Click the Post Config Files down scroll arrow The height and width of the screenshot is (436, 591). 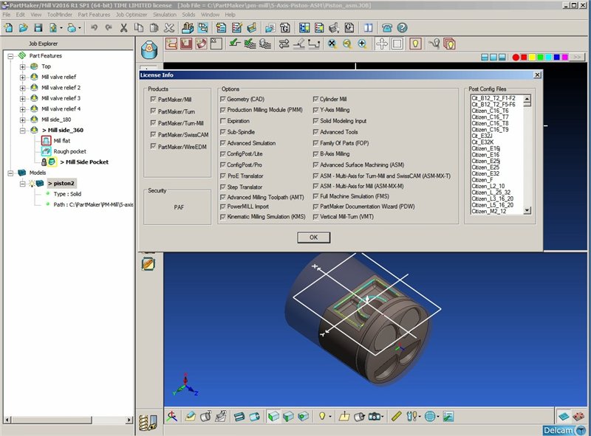click(527, 210)
